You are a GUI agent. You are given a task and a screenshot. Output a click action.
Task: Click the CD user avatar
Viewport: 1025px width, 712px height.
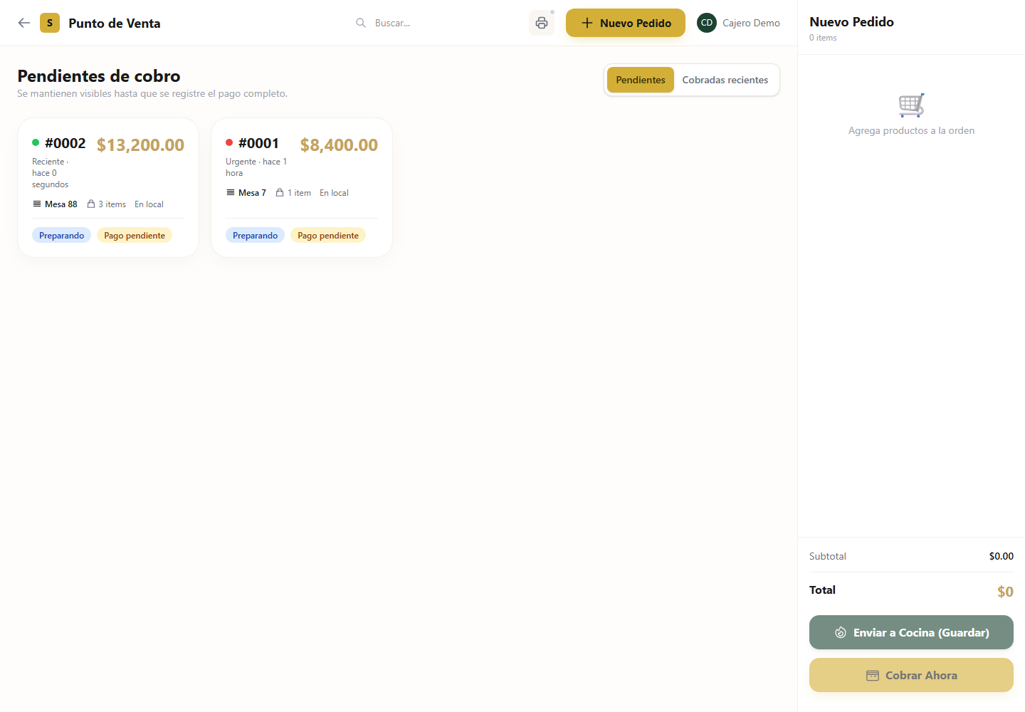coord(707,23)
